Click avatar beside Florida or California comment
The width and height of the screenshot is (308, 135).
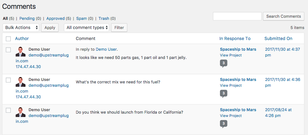coord(21,112)
